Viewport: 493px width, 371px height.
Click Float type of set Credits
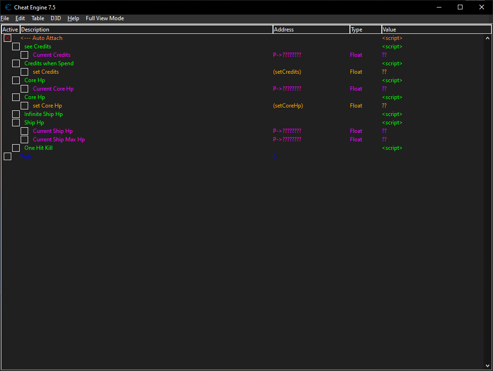(x=356, y=72)
